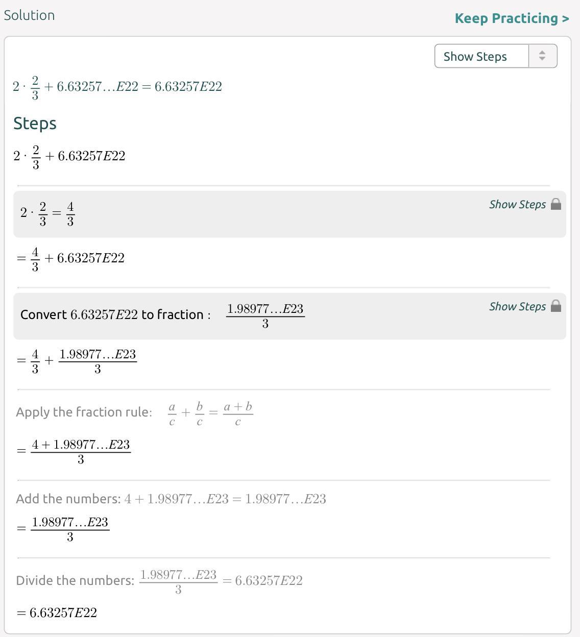Viewport: 580px width, 637px height.
Task: Click the Solution heading
Action: tap(29, 15)
